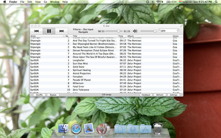The width and height of the screenshot is (221, 138).
Task: Open the File menu
Action: (x=22, y=2)
